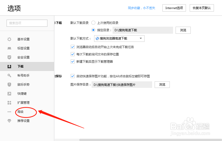The width and height of the screenshot is (222, 141).
Task: Select 下载 section in sidebar
Action: 27,66
